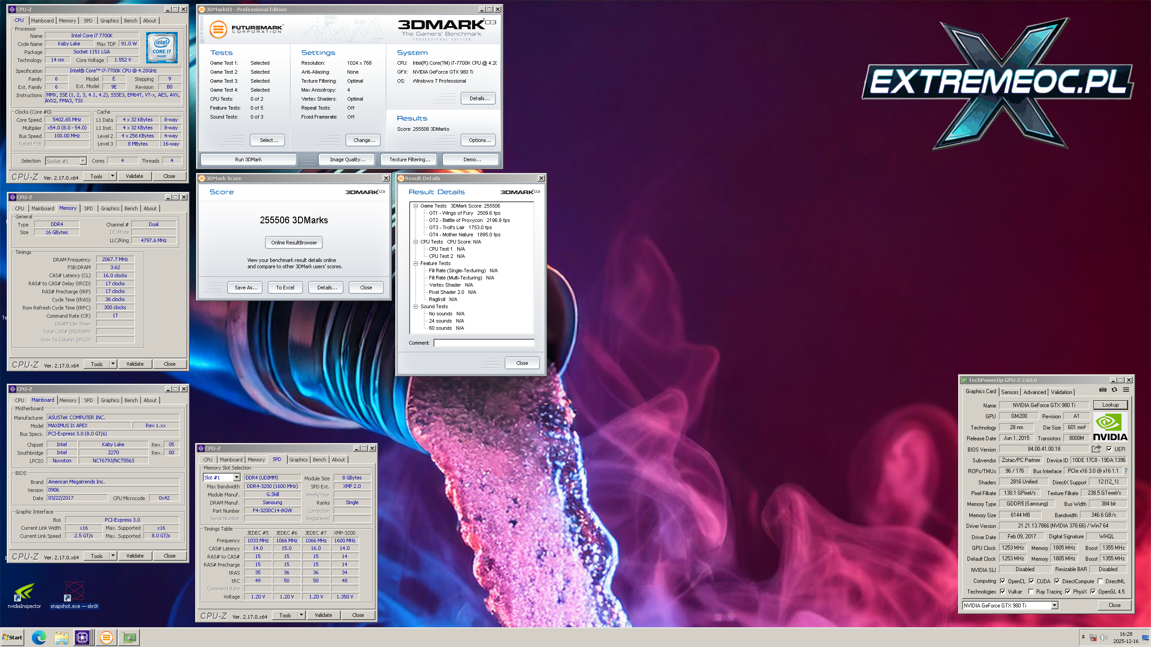
Task: Open Slot #1 memory slot dropdown
Action: click(236, 478)
